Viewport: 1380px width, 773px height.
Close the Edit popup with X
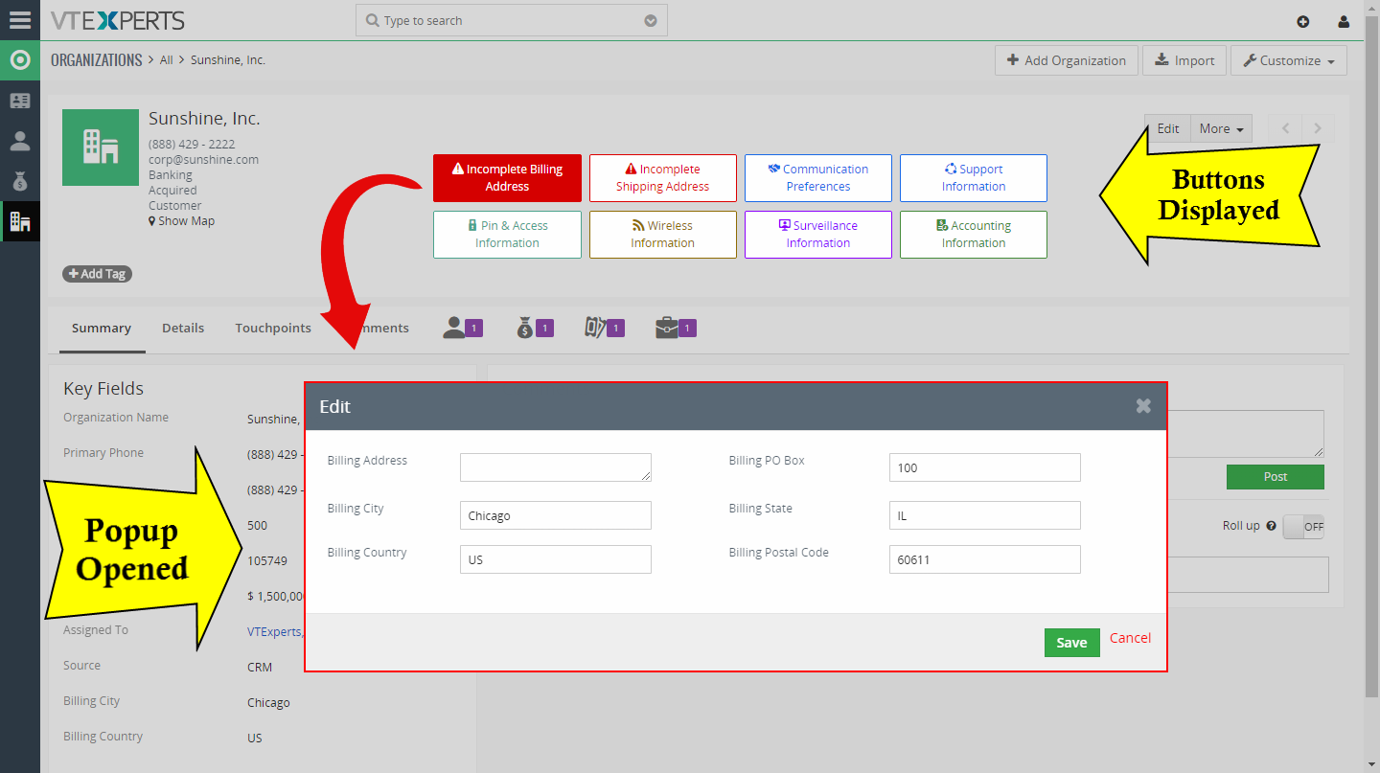(1143, 406)
